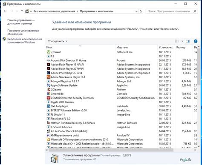Click the Inet-trade publisher cell
202x165 pixels.
coord(122,106)
